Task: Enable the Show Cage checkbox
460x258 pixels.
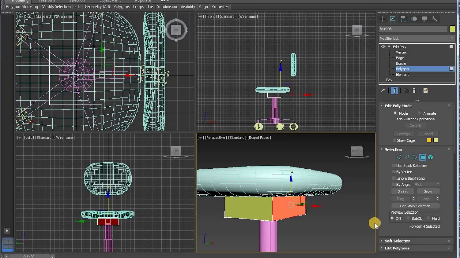Action: [394, 140]
